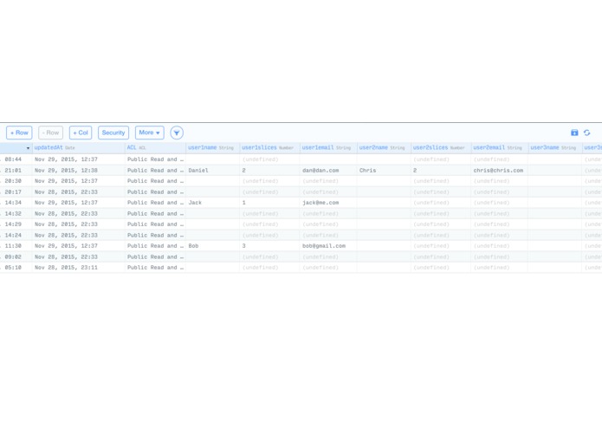Select undefined user2slices cell in Jack's row
Screen dimensions: 602x428
pyautogui.click(x=441, y=203)
